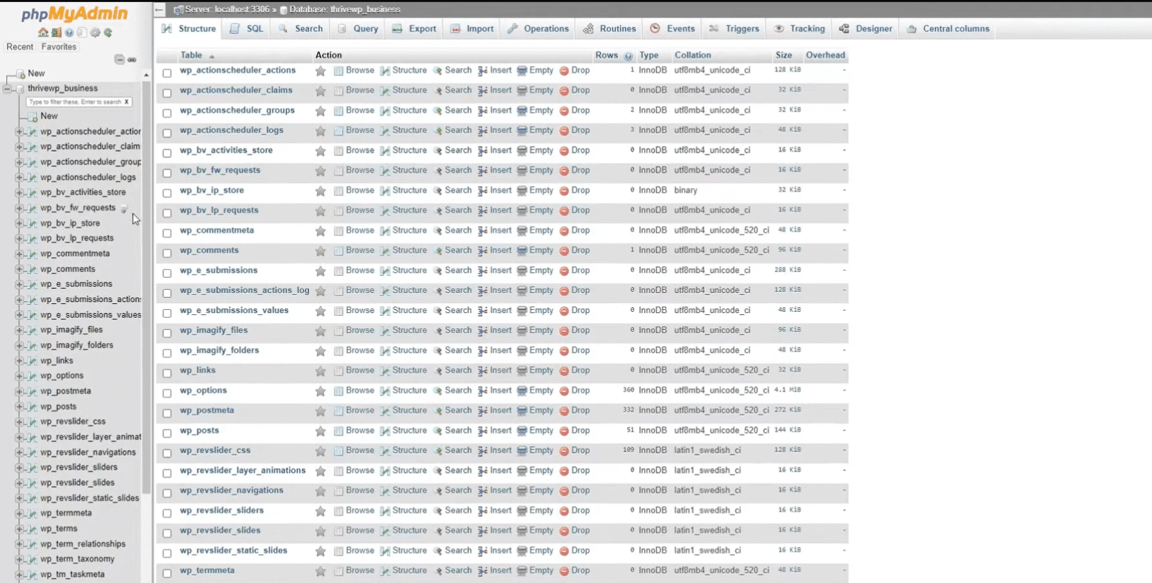Collapse the thrivewp_business database tree
1152x583 pixels.
[7, 88]
